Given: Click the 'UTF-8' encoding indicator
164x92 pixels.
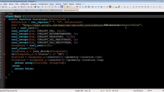Looking at the screenshot, I should pyautogui.click(x=149, y=91).
